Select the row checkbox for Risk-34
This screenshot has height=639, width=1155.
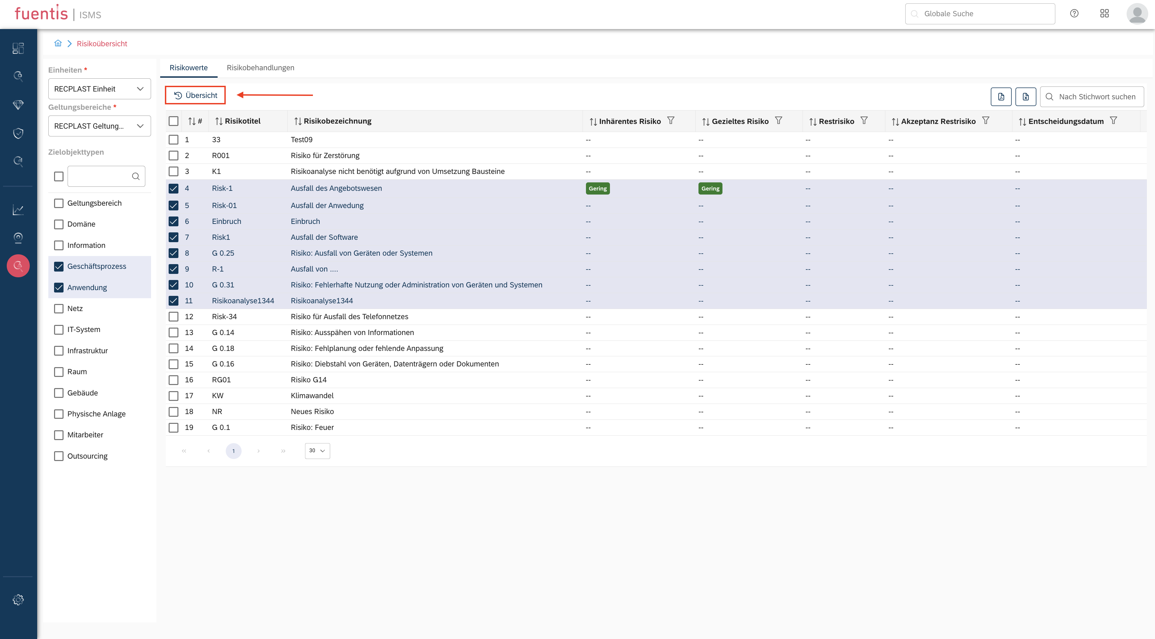(173, 317)
